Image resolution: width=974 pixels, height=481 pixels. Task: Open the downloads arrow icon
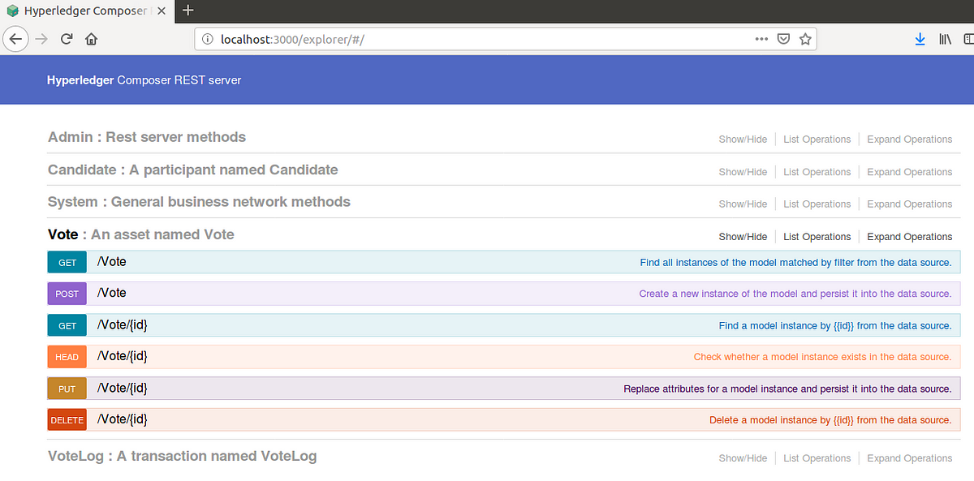[920, 39]
